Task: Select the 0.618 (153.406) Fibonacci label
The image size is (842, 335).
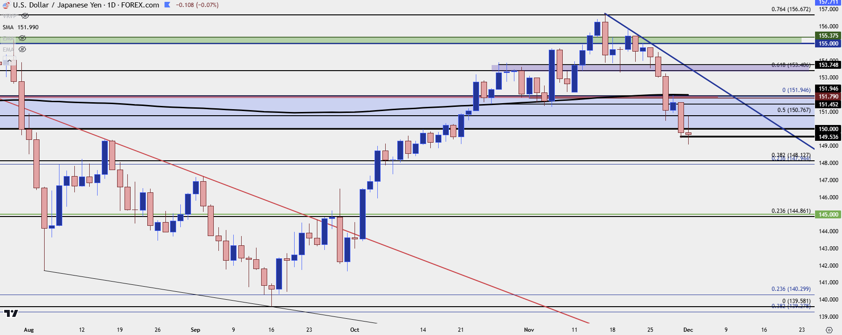Action: [x=791, y=65]
